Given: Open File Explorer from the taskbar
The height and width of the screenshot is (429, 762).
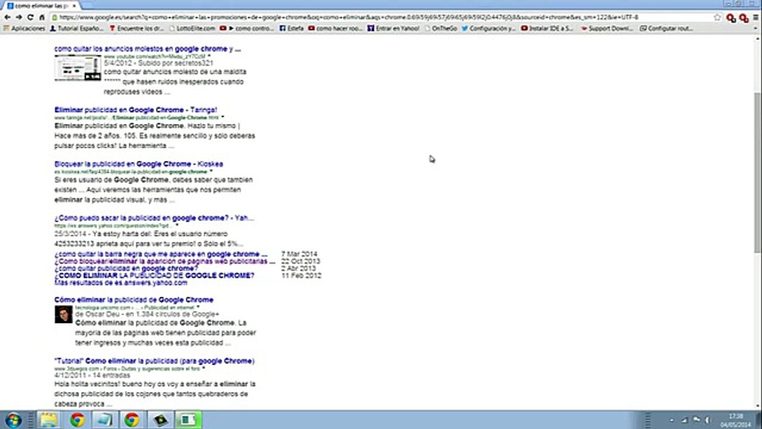Looking at the screenshot, I should [x=49, y=420].
